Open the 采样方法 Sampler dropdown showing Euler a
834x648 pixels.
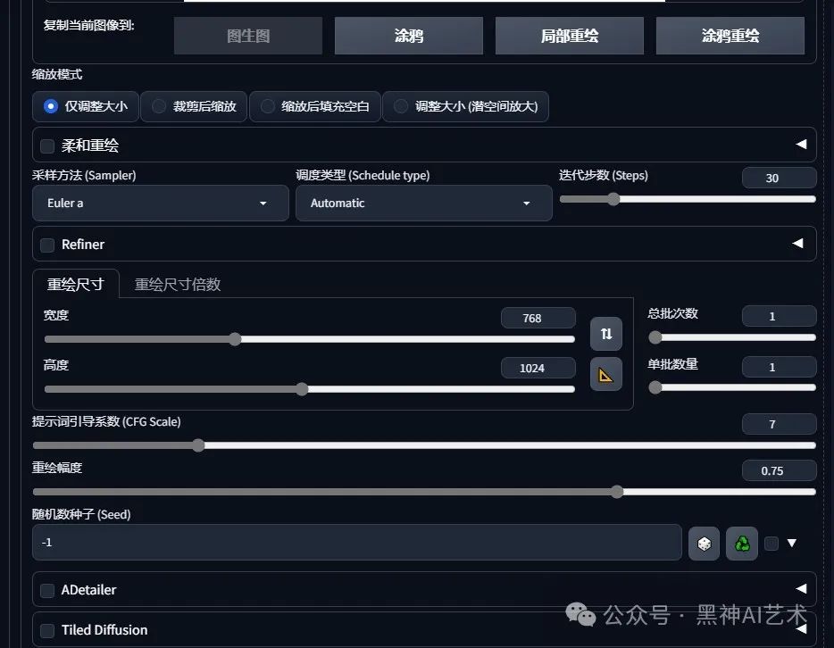click(160, 204)
